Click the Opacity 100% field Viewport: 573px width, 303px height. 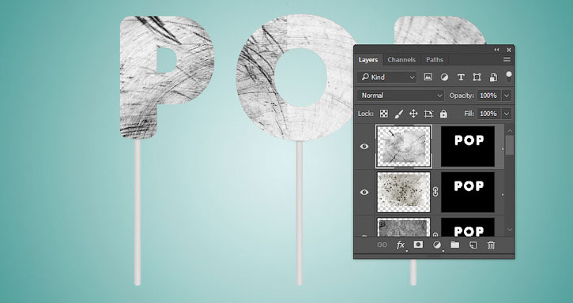(488, 95)
